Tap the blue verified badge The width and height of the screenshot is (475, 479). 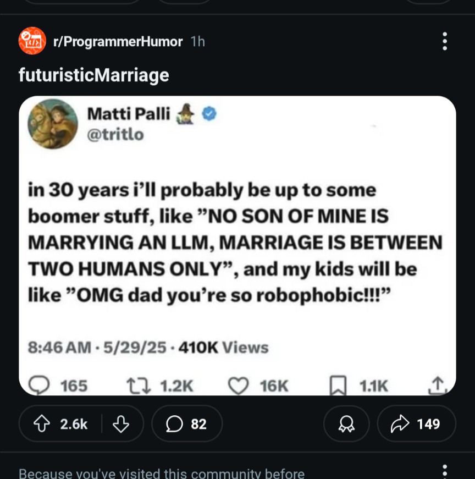(209, 114)
